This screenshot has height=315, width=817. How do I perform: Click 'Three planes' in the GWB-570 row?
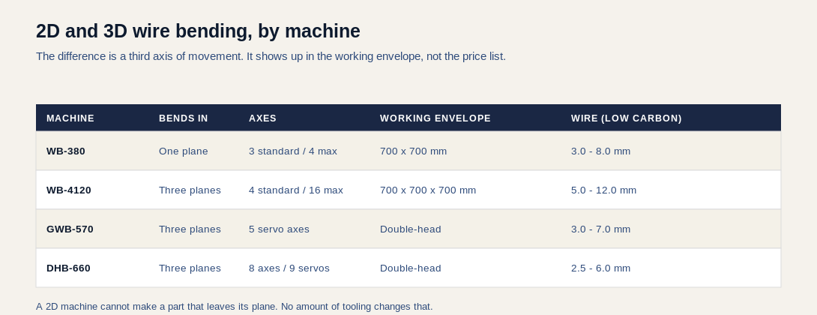190,229
